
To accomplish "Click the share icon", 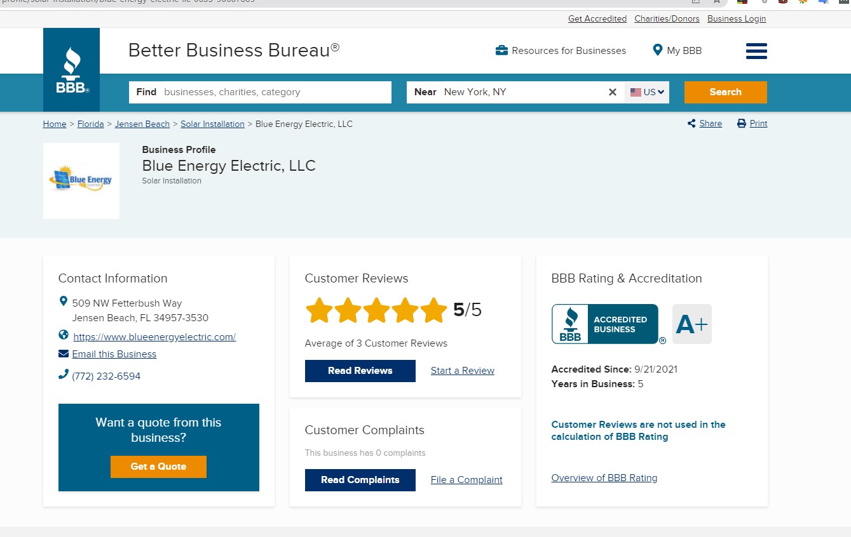I will click(691, 124).
